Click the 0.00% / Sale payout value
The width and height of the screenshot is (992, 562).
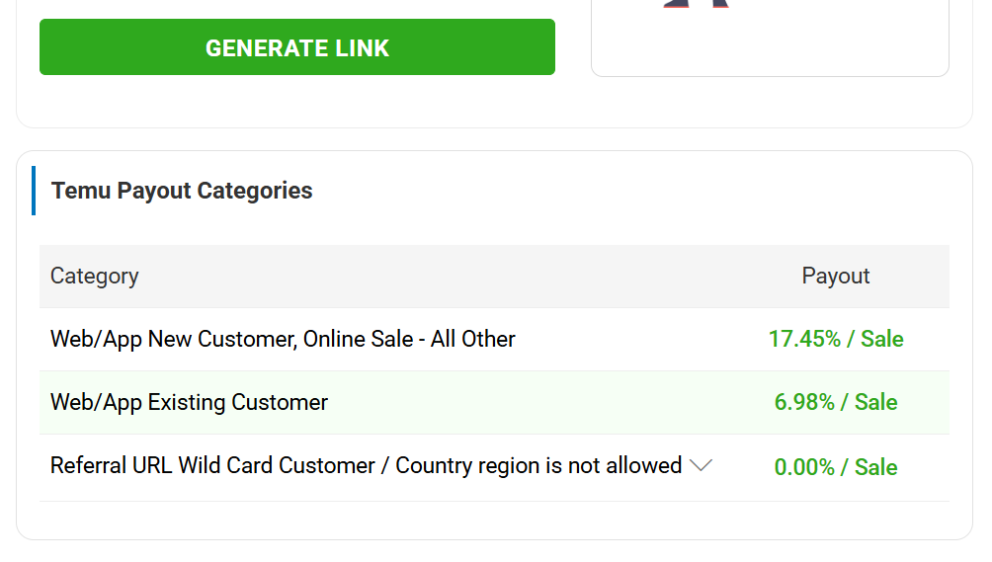(x=835, y=466)
